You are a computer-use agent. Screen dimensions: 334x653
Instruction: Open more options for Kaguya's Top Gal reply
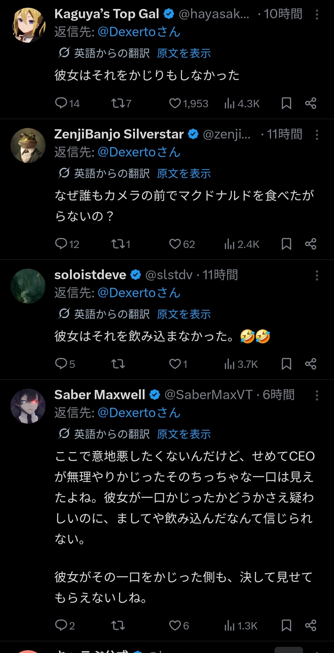pyautogui.click(x=317, y=15)
